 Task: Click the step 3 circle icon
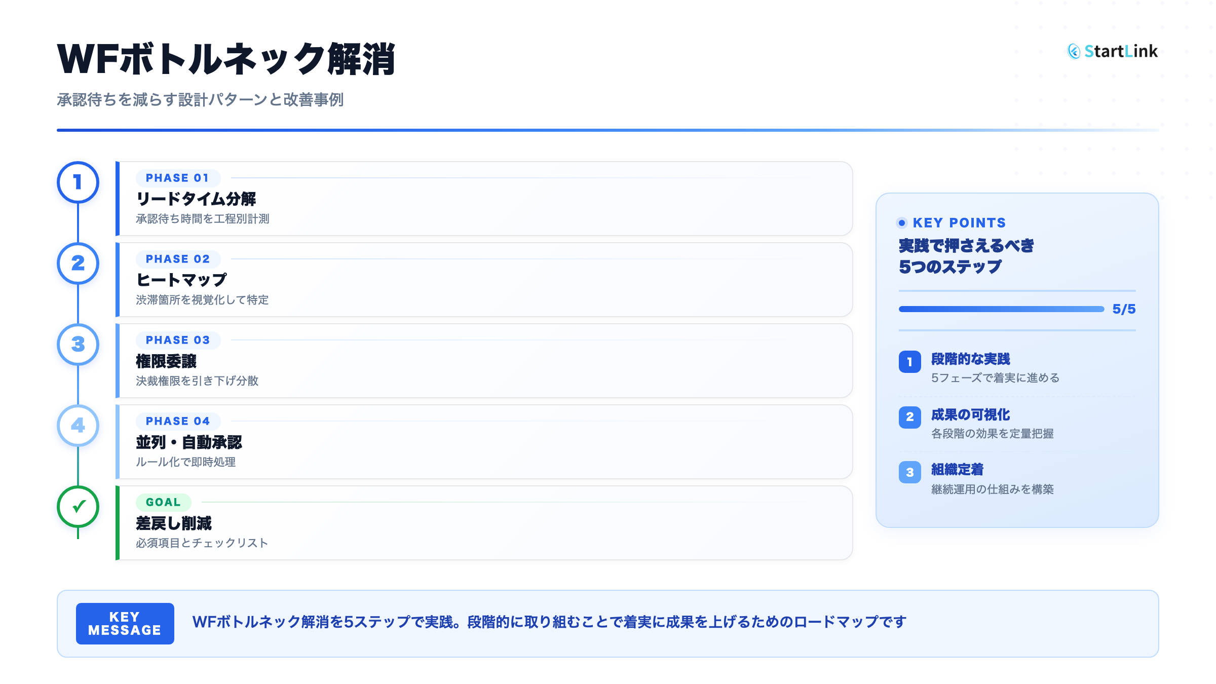pyautogui.click(x=78, y=345)
